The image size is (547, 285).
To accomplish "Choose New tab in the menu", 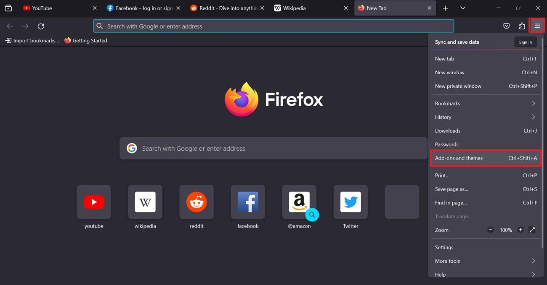I will 486,59.
